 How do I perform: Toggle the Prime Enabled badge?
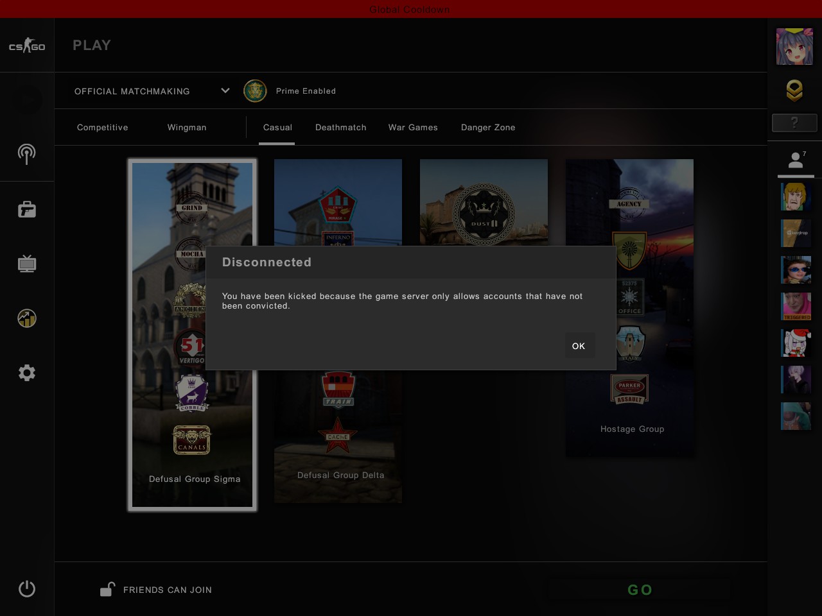255,91
